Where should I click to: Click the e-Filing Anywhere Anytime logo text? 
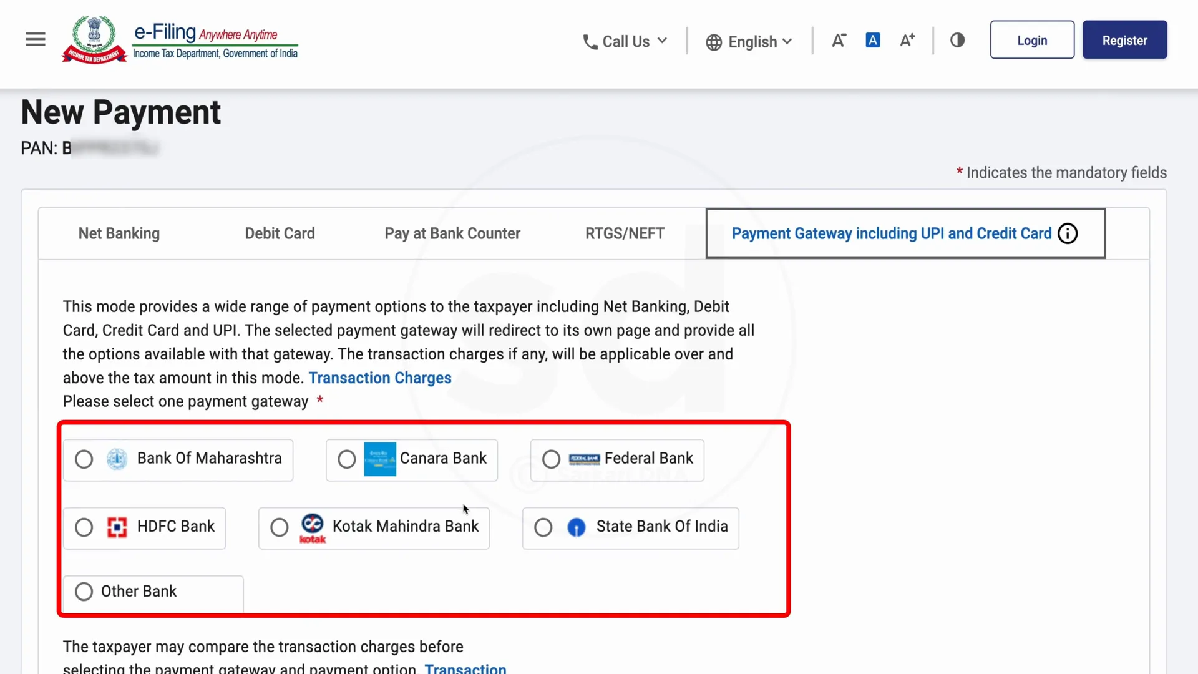(x=215, y=41)
